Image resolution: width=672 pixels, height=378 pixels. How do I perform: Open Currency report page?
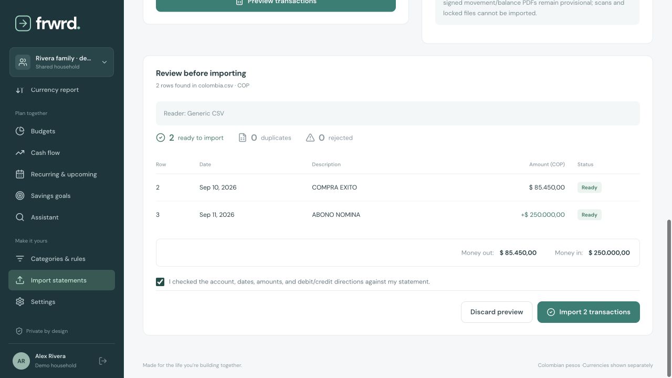55,90
